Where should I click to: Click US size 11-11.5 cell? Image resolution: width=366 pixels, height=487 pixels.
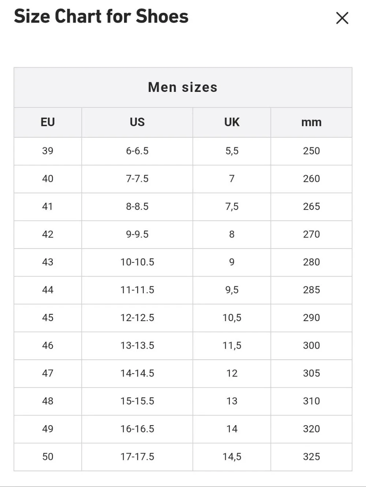137,290
